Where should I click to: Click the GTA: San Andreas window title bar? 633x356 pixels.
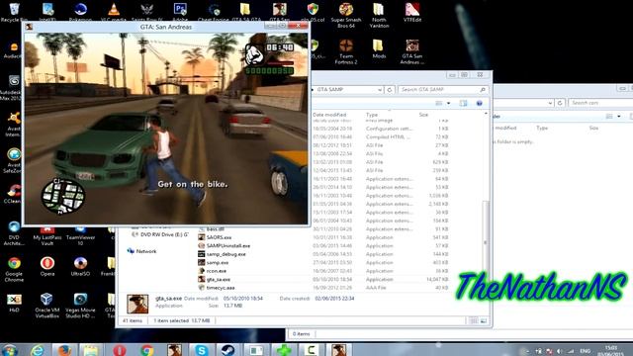point(166,27)
